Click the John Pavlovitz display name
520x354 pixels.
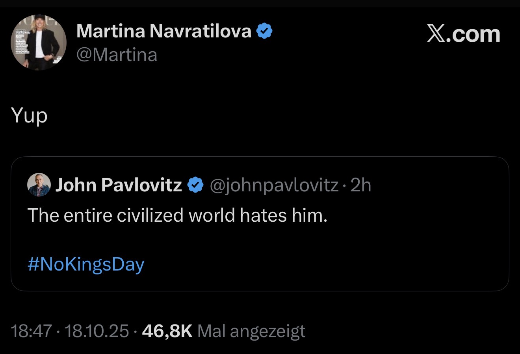click(x=119, y=185)
